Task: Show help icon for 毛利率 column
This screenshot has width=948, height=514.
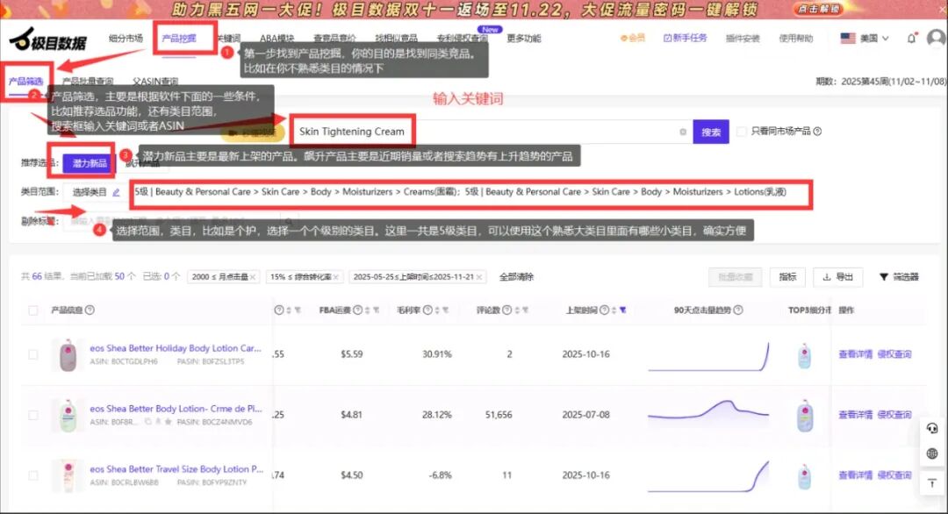Action: 427,310
